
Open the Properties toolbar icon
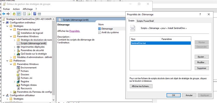tap(24, 14)
